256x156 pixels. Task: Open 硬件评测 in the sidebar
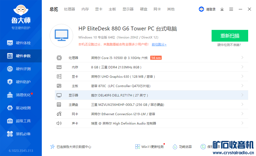click(21, 69)
